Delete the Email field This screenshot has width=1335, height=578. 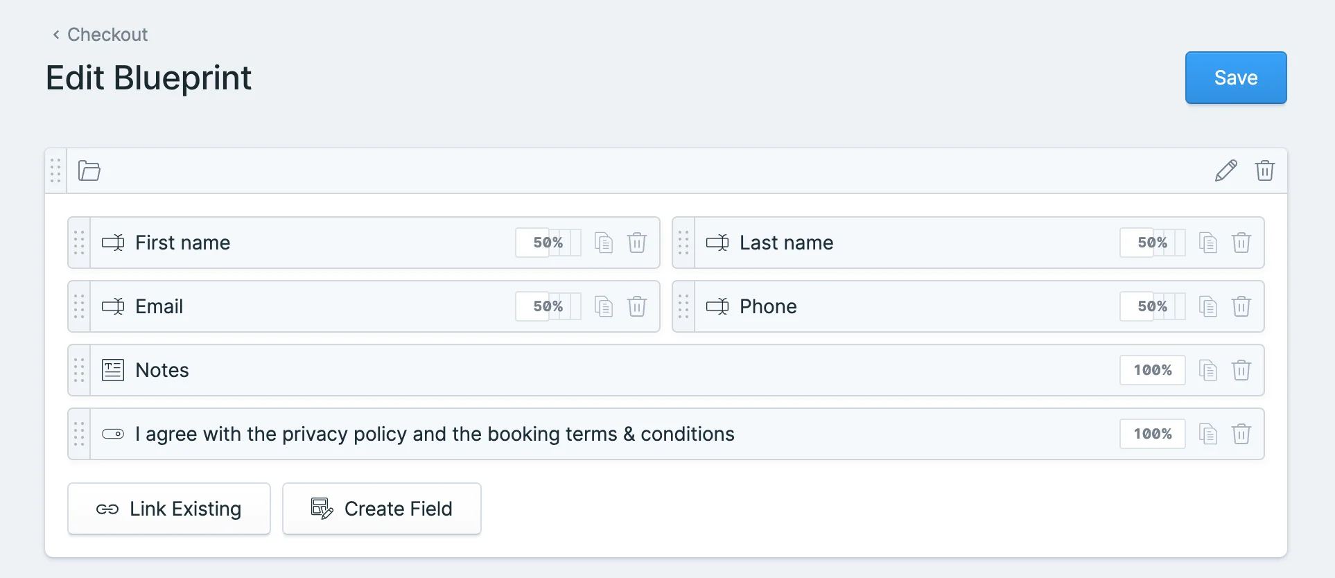coord(637,306)
